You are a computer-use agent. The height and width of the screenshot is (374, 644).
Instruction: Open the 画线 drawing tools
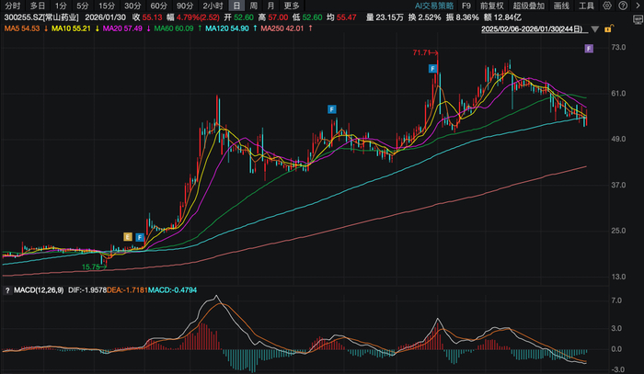point(561,6)
